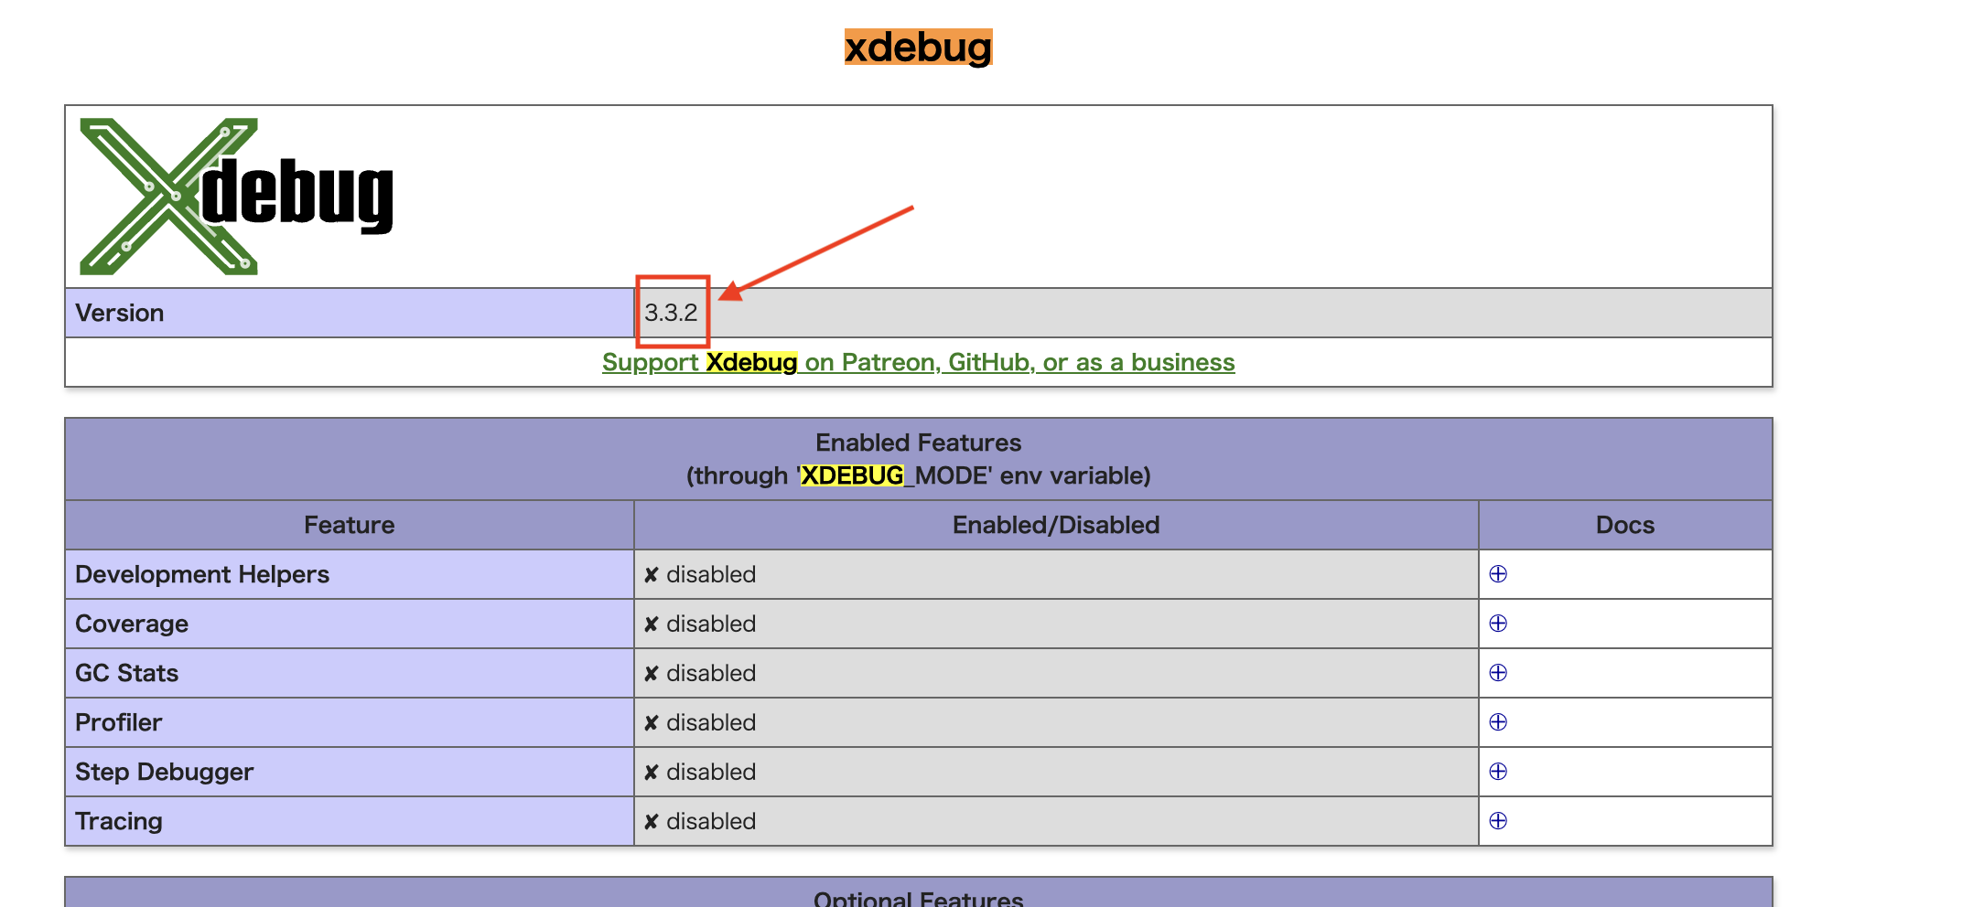Open docs icon for GC Stats
Viewport: 1962px width, 907px height.
[1498, 673]
